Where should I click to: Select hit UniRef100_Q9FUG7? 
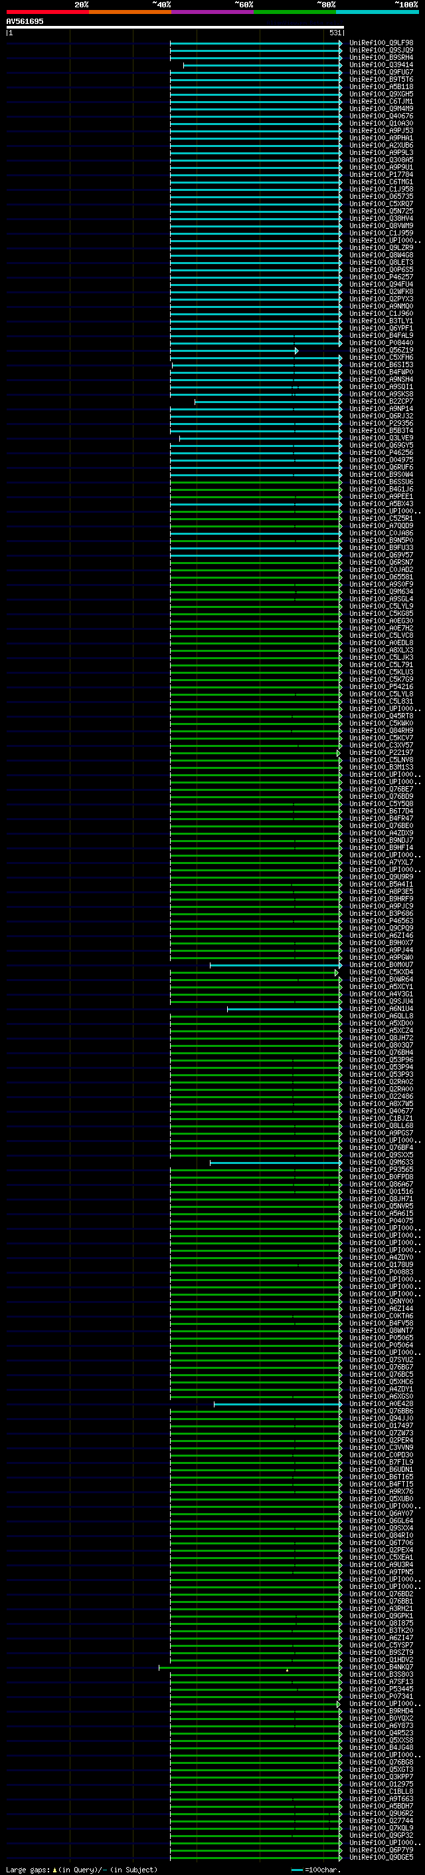point(381,72)
